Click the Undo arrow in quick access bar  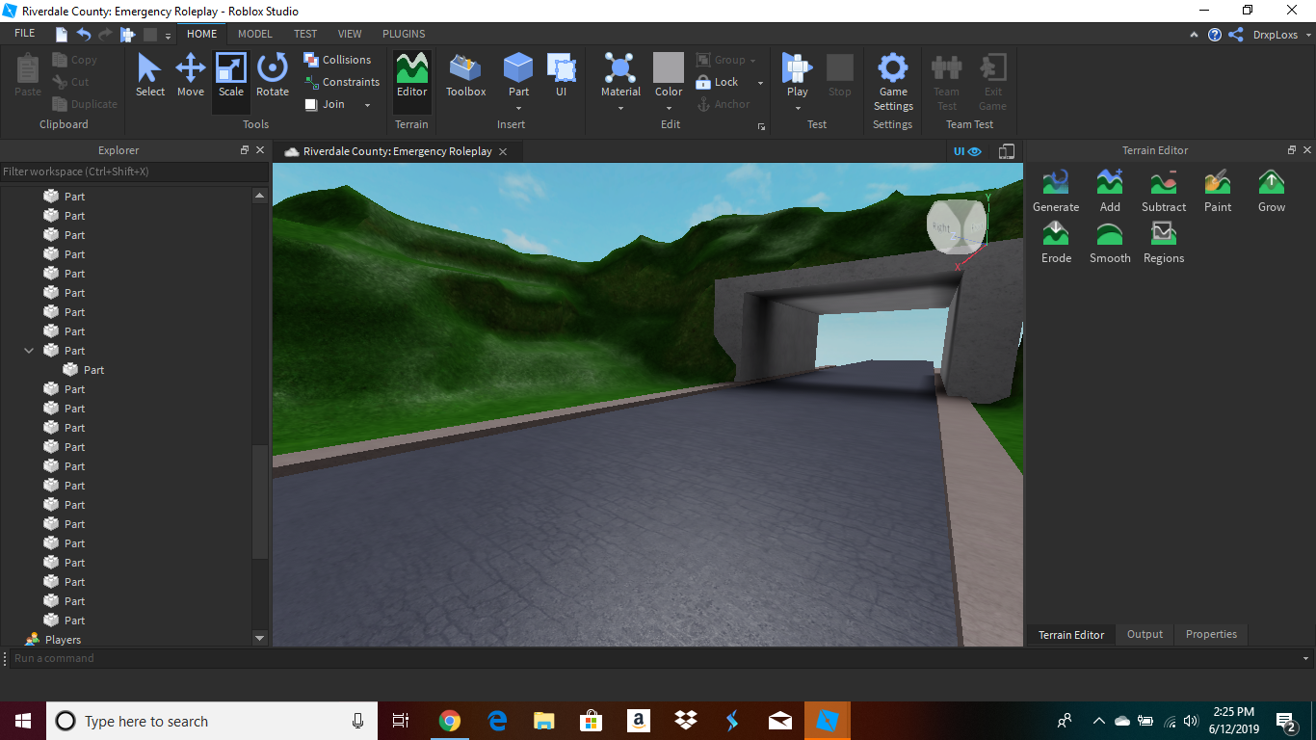tap(84, 35)
